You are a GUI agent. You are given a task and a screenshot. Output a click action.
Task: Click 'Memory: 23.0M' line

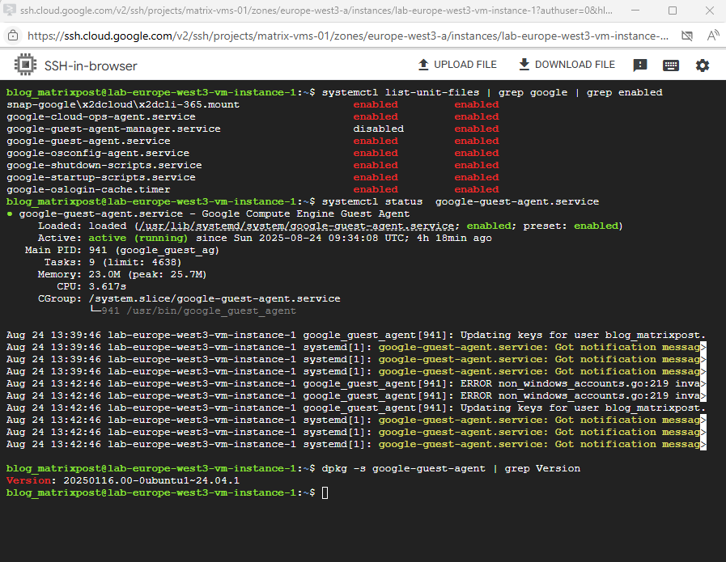[x=121, y=274]
